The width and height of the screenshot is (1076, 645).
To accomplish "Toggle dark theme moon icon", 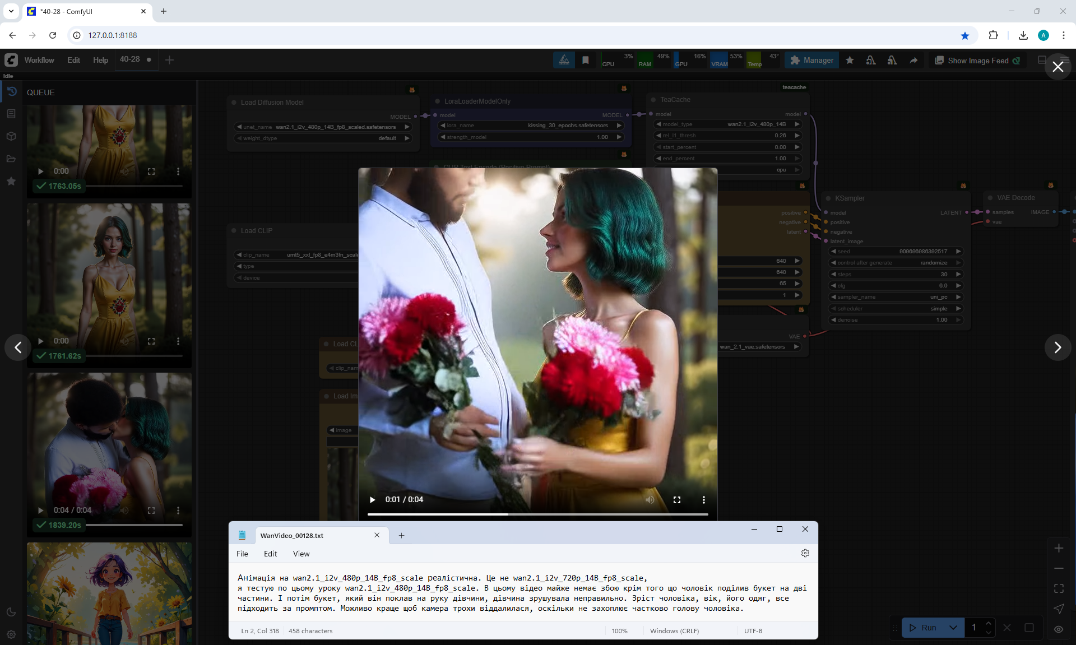I will 11,612.
